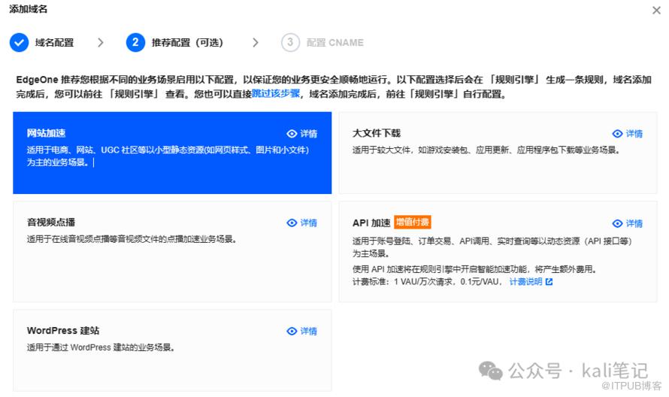The width and height of the screenshot is (669, 397).
Task: Click text 适用于通过 WordPress 建站的业务场景
Action: point(101,347)
